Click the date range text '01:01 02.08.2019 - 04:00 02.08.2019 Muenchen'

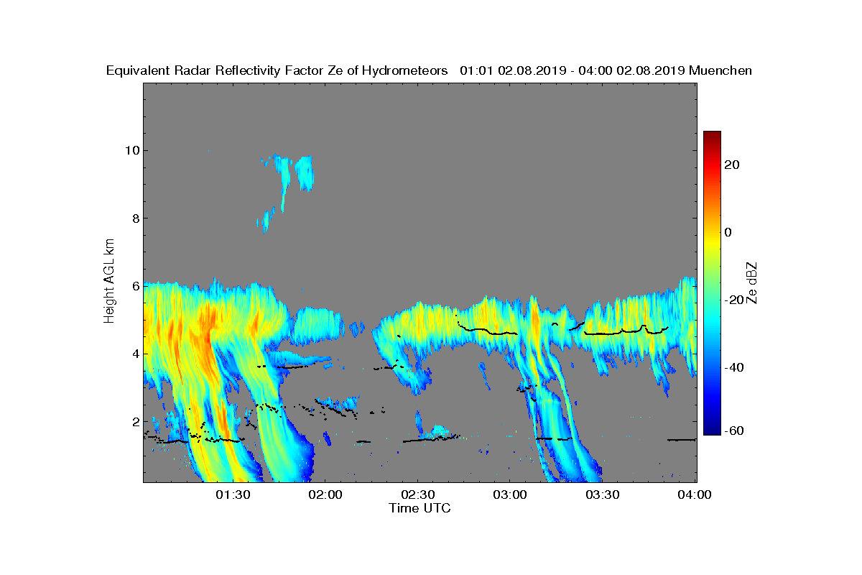(x=606, y=70)
